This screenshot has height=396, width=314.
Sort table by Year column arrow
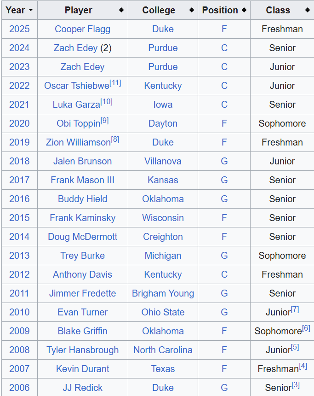pos(31,10)
